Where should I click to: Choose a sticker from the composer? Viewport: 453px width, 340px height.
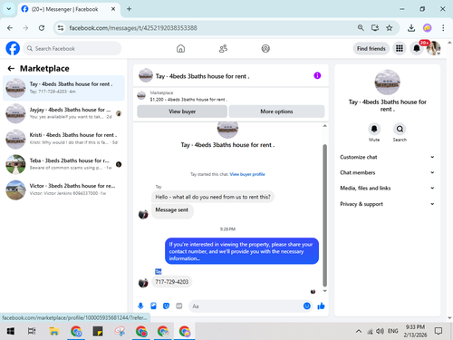[166, 306]
